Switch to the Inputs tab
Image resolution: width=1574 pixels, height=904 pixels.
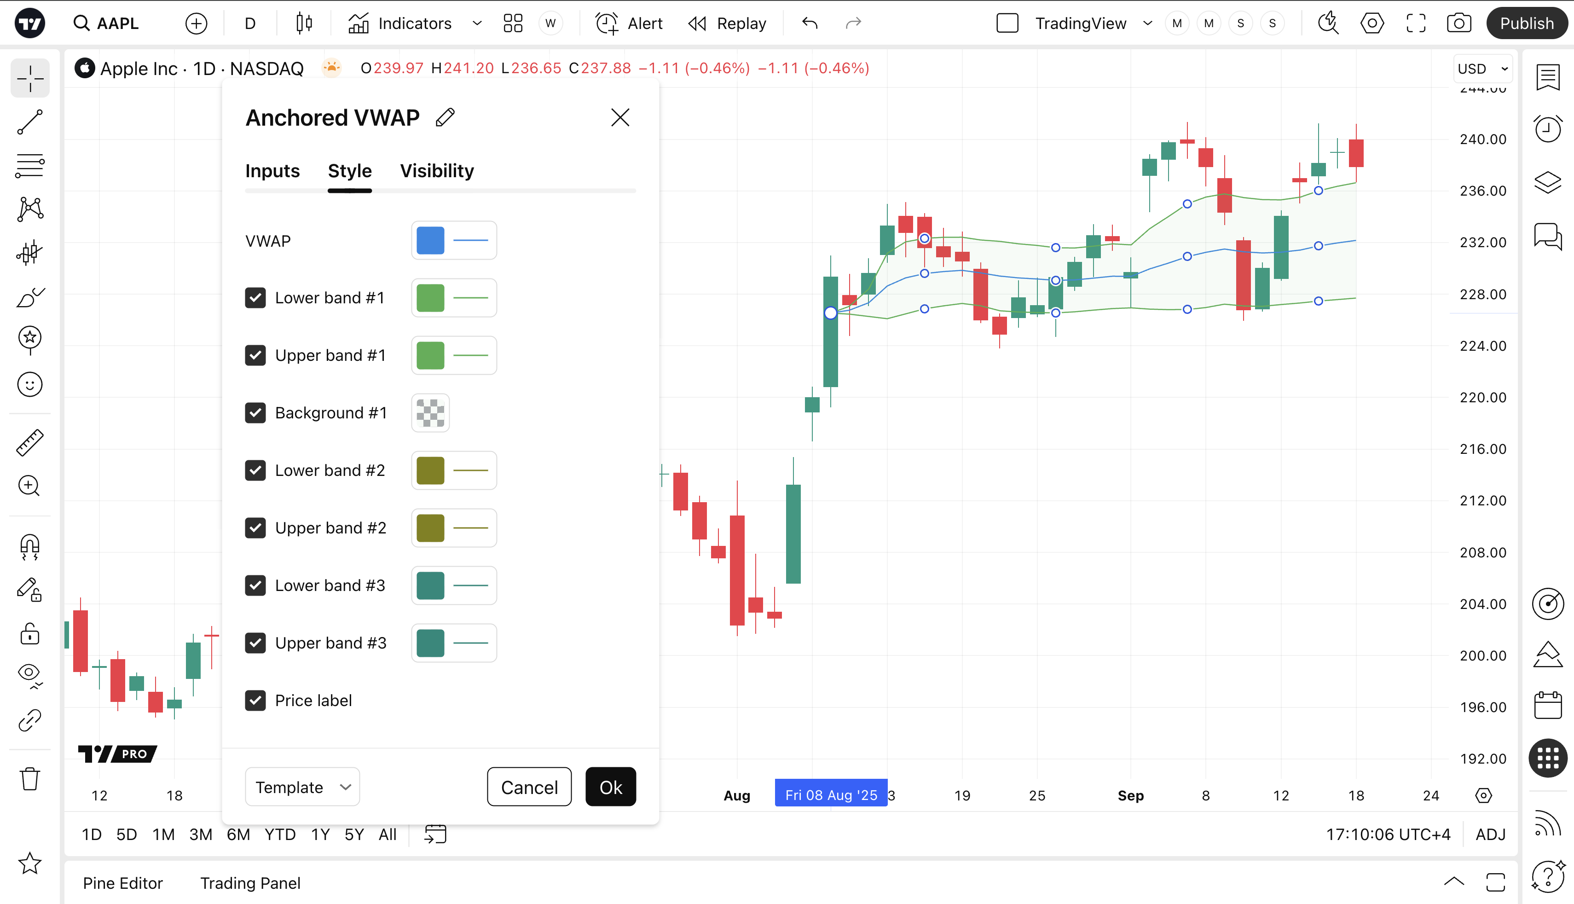[272, 171]
